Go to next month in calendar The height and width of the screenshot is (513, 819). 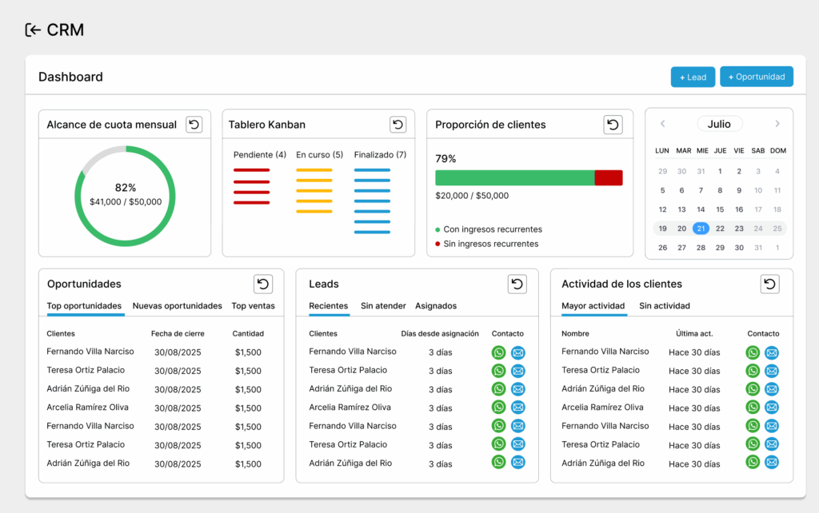pos(777,124)
